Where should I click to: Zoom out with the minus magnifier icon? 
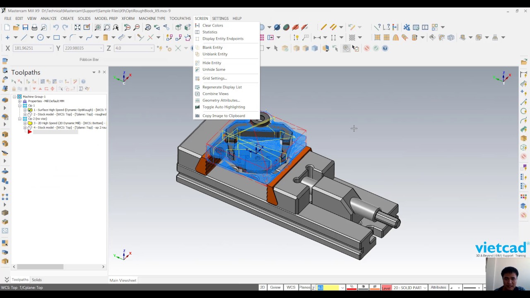click(x=137, y=27)
